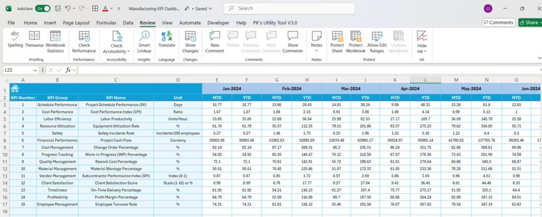Select the Apr-2024 header cell

coord(410,89)
